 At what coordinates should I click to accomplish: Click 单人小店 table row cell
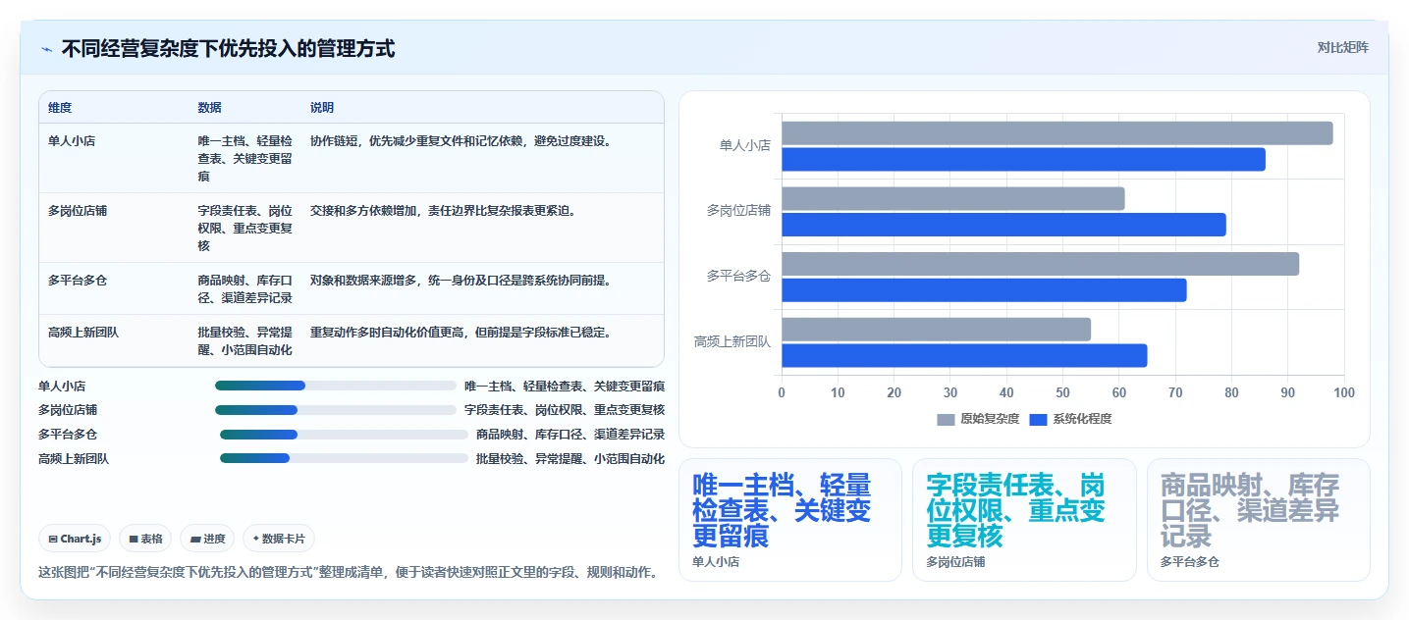click(x=72, y=141)
